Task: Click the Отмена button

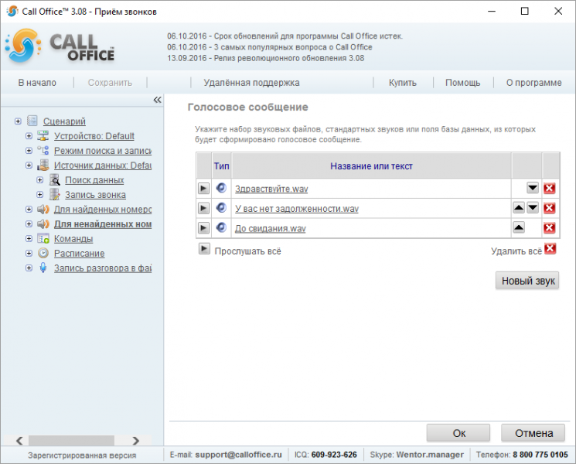Action: coord(533,433)
